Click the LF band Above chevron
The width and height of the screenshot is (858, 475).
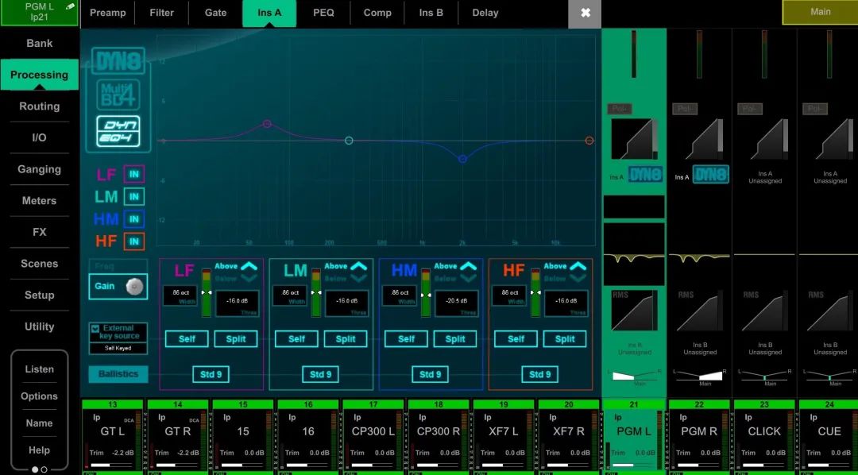coord(249,267)
